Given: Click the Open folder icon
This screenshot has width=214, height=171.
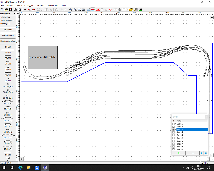Looking at the screenshot, I should click(6, 9).
